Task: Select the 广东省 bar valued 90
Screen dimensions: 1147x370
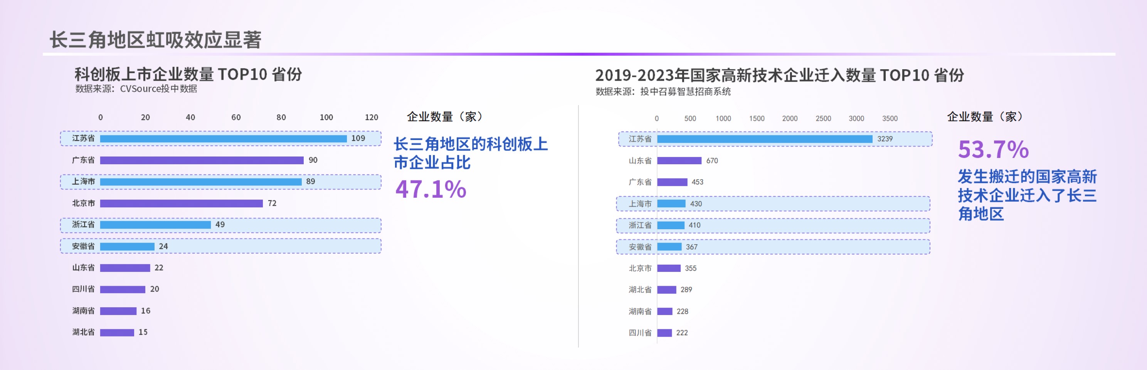Action: tap(202, 160)
